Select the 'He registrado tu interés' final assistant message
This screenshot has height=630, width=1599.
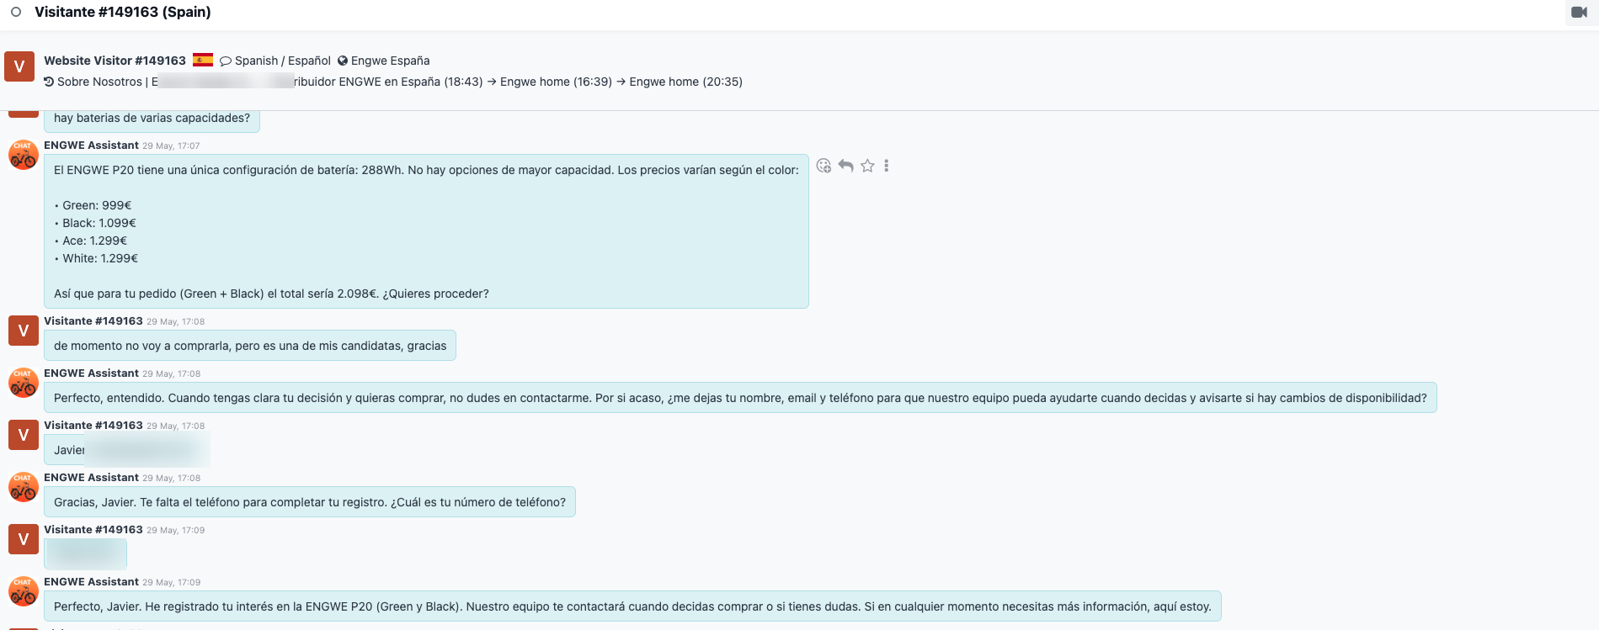[x=632, y=606]
